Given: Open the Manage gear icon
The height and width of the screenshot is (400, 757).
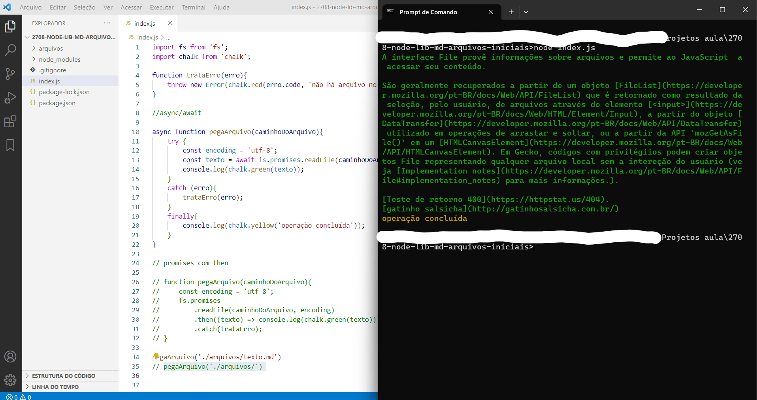Looking at the screenshot, I should tap(10, 380).
